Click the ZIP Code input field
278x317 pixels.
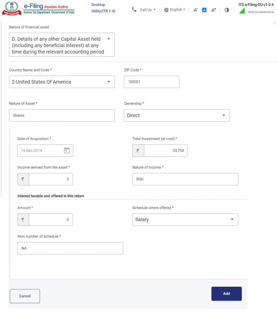pos(152,82)
